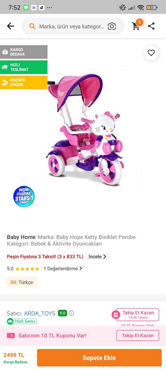Tap the Hızlı Teslimat badge
The height and width of the screenshot is (370, 166).
point(24,67)
